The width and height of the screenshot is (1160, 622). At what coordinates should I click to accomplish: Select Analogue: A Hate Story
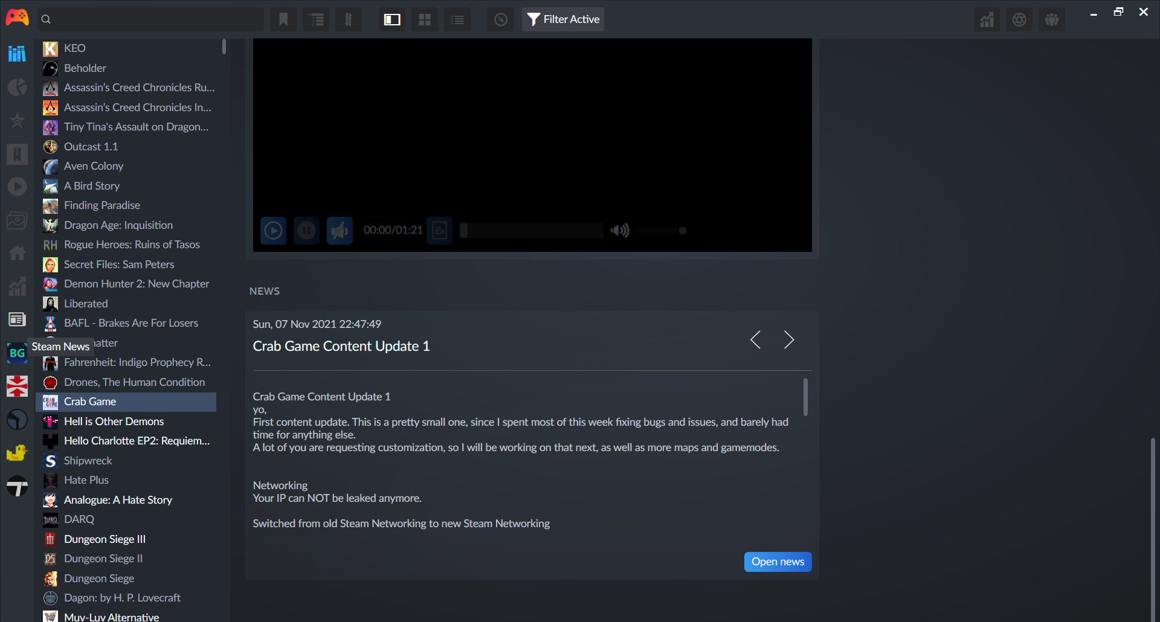[x=126, y=500]
